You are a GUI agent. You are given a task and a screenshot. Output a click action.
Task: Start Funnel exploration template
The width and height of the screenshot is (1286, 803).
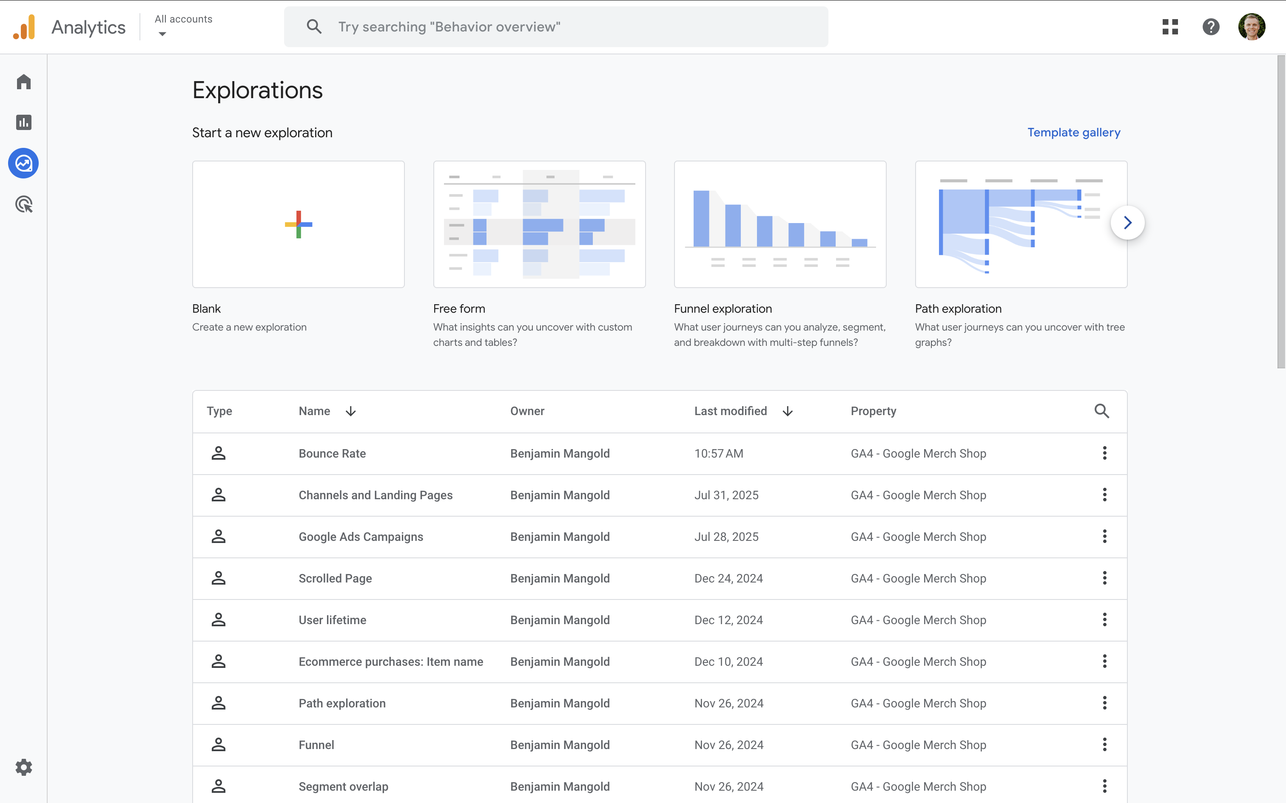(780, 224)
